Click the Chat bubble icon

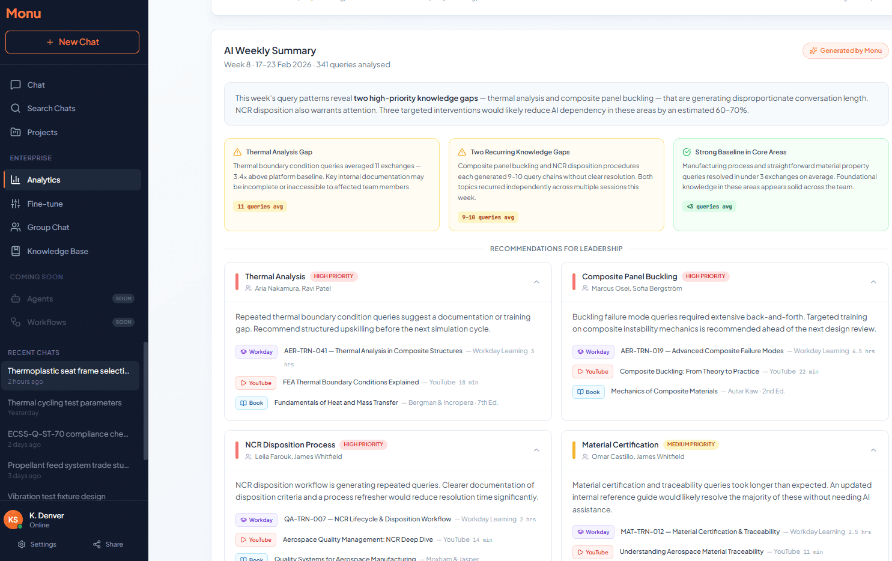point(16,85)
